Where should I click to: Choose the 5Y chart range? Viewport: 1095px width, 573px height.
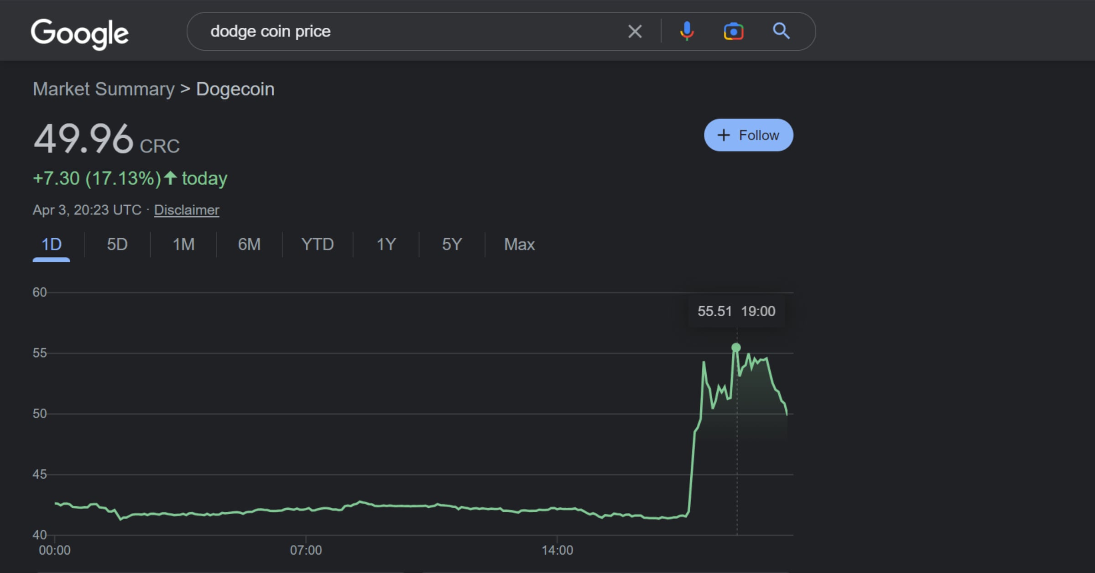point(452,245)
